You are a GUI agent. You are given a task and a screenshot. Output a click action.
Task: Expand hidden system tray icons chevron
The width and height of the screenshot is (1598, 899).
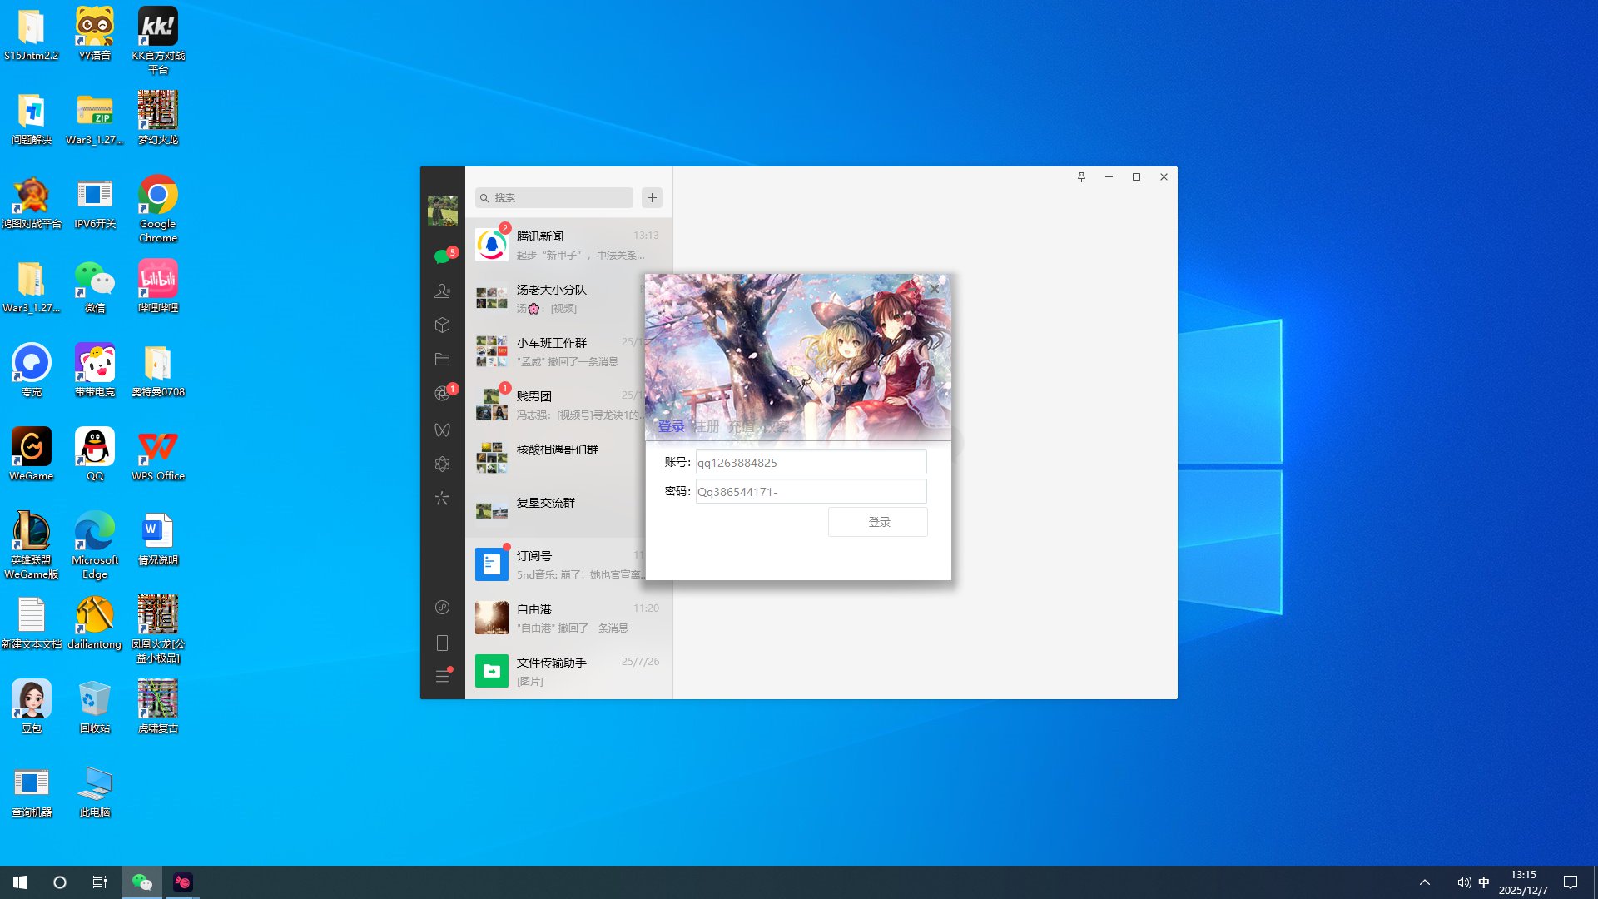(x=1424, y=882)
